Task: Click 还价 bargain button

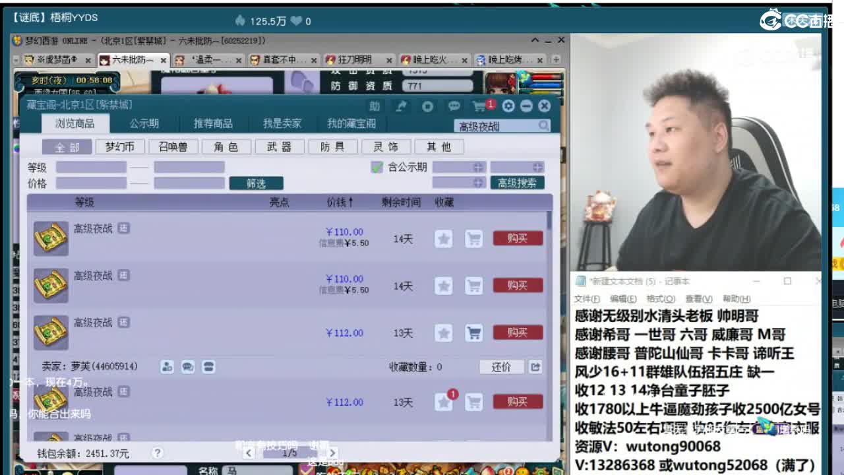Action: click(x=501, y=367)
